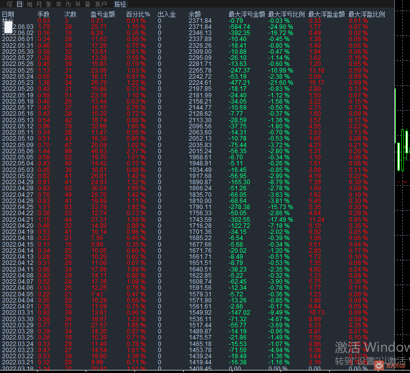Viewport: 410px width, 373px height.
Task: Select the 日 daily tab
Action: (x=20, y=4)
